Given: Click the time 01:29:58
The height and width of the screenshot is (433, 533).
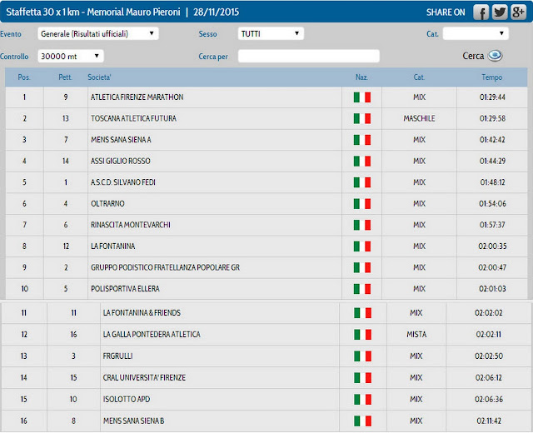Looking at the screenshot, I should [492, 118].
